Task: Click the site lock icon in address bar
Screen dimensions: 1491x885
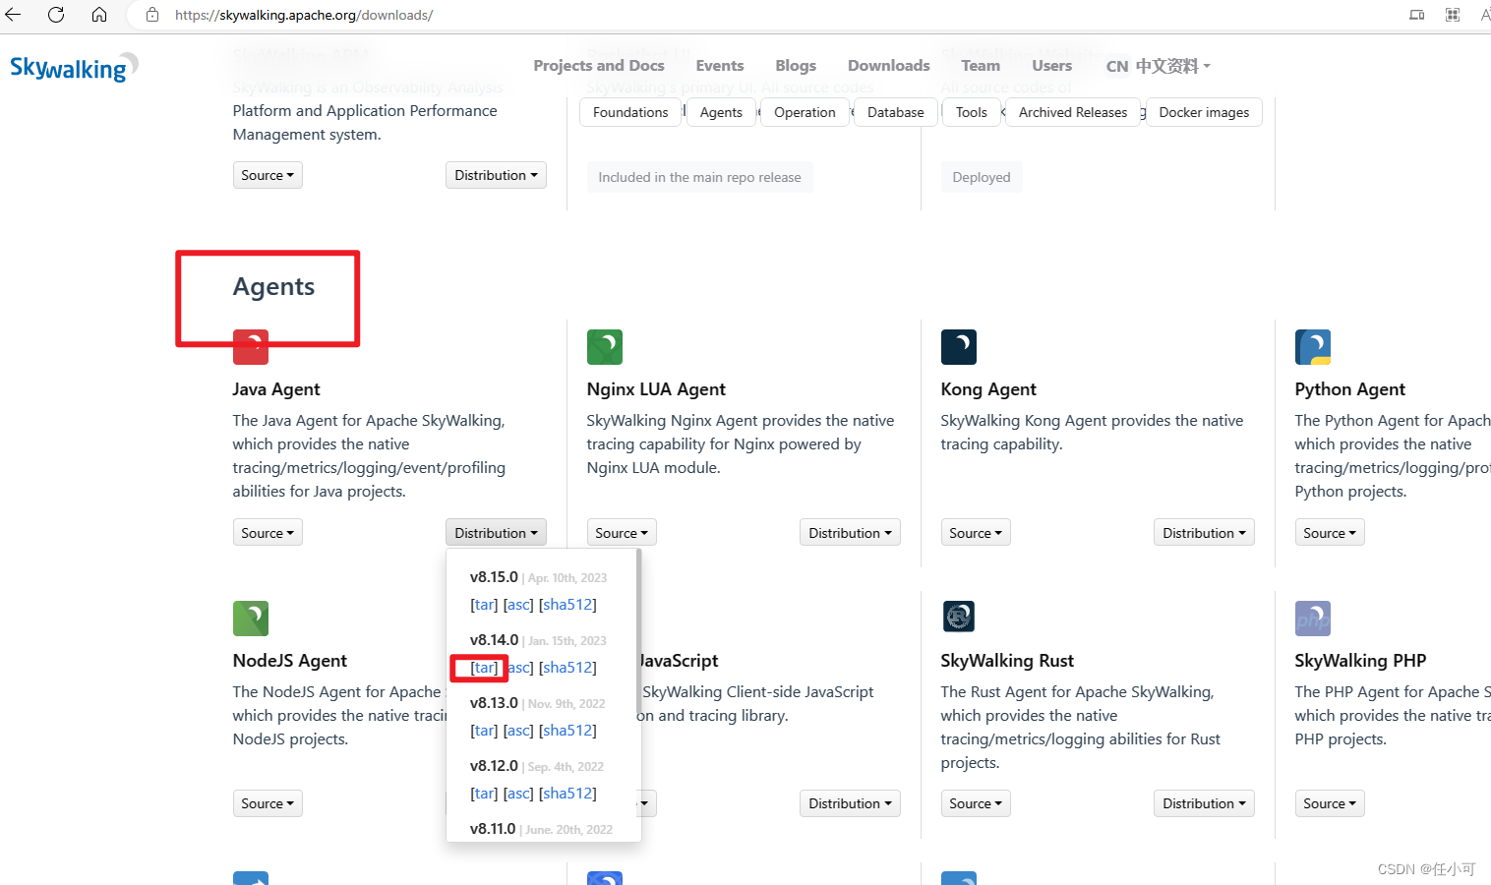Action: [152, 15]
